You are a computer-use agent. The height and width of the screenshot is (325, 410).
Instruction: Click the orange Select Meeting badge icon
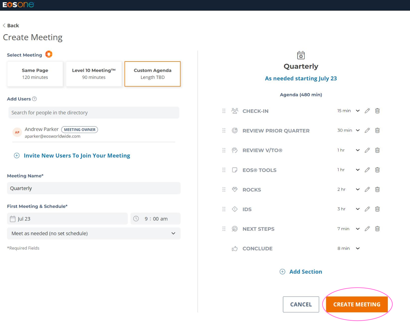[49, 54]
